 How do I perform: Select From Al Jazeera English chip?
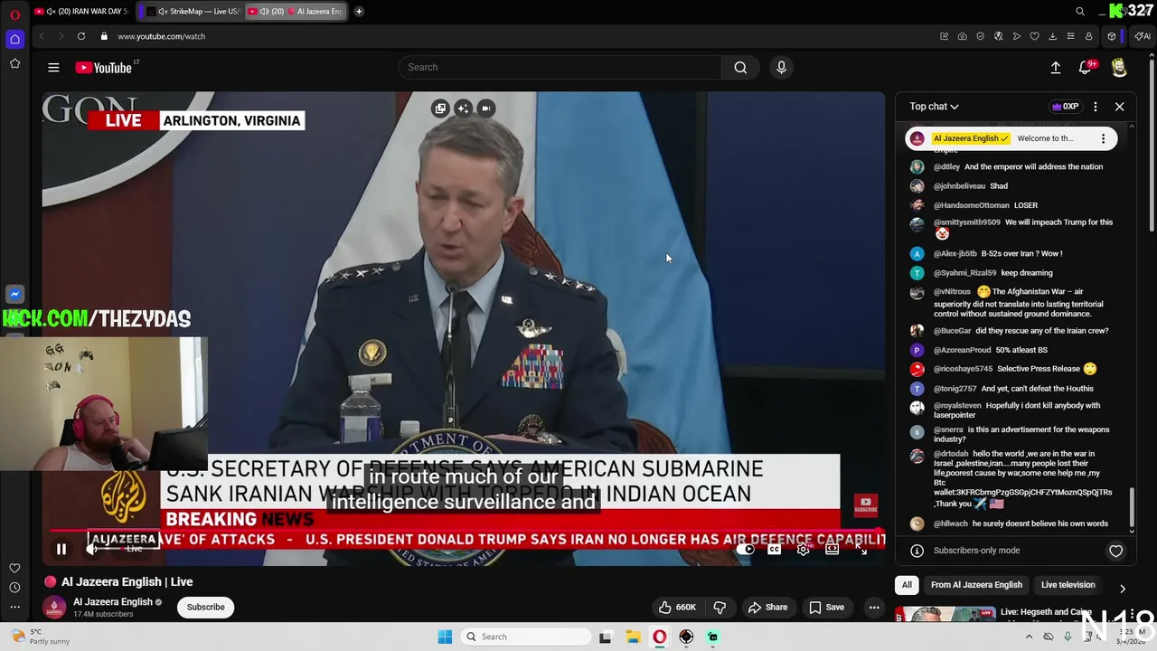976,585
